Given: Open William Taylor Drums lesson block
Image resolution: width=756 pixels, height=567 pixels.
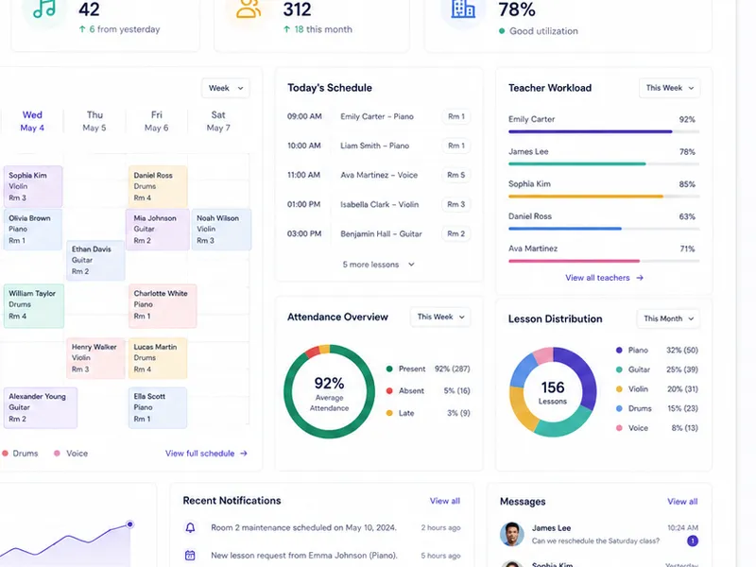Looking at the screenshot, I should [x=34, y=306].
